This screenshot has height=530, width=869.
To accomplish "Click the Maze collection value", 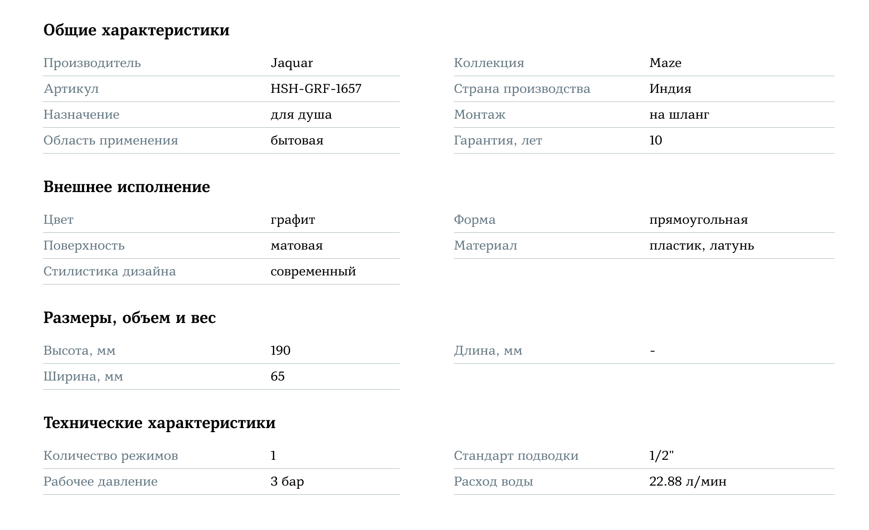I will coord(665,63).
